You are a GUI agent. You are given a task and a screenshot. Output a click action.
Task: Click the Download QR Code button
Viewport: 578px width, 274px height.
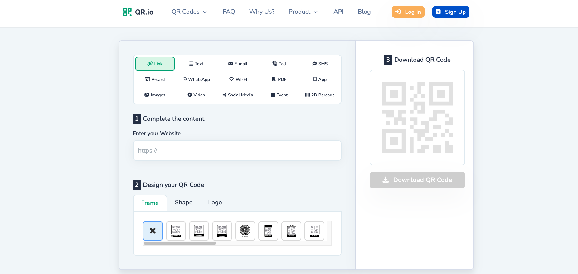pyautogui.click(x=417, y=180)
